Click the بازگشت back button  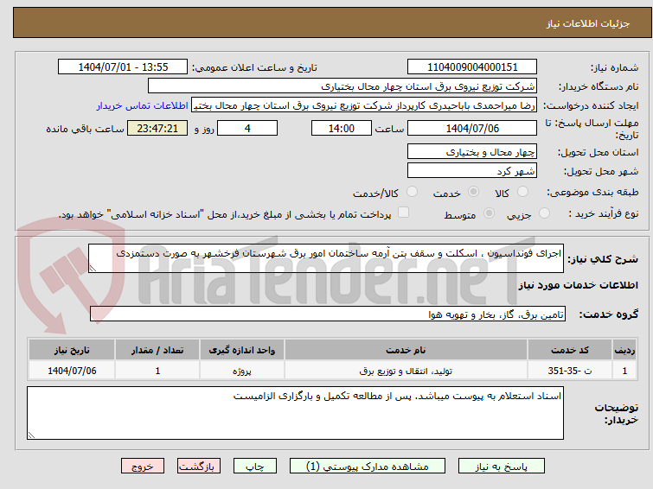[199, 467]
